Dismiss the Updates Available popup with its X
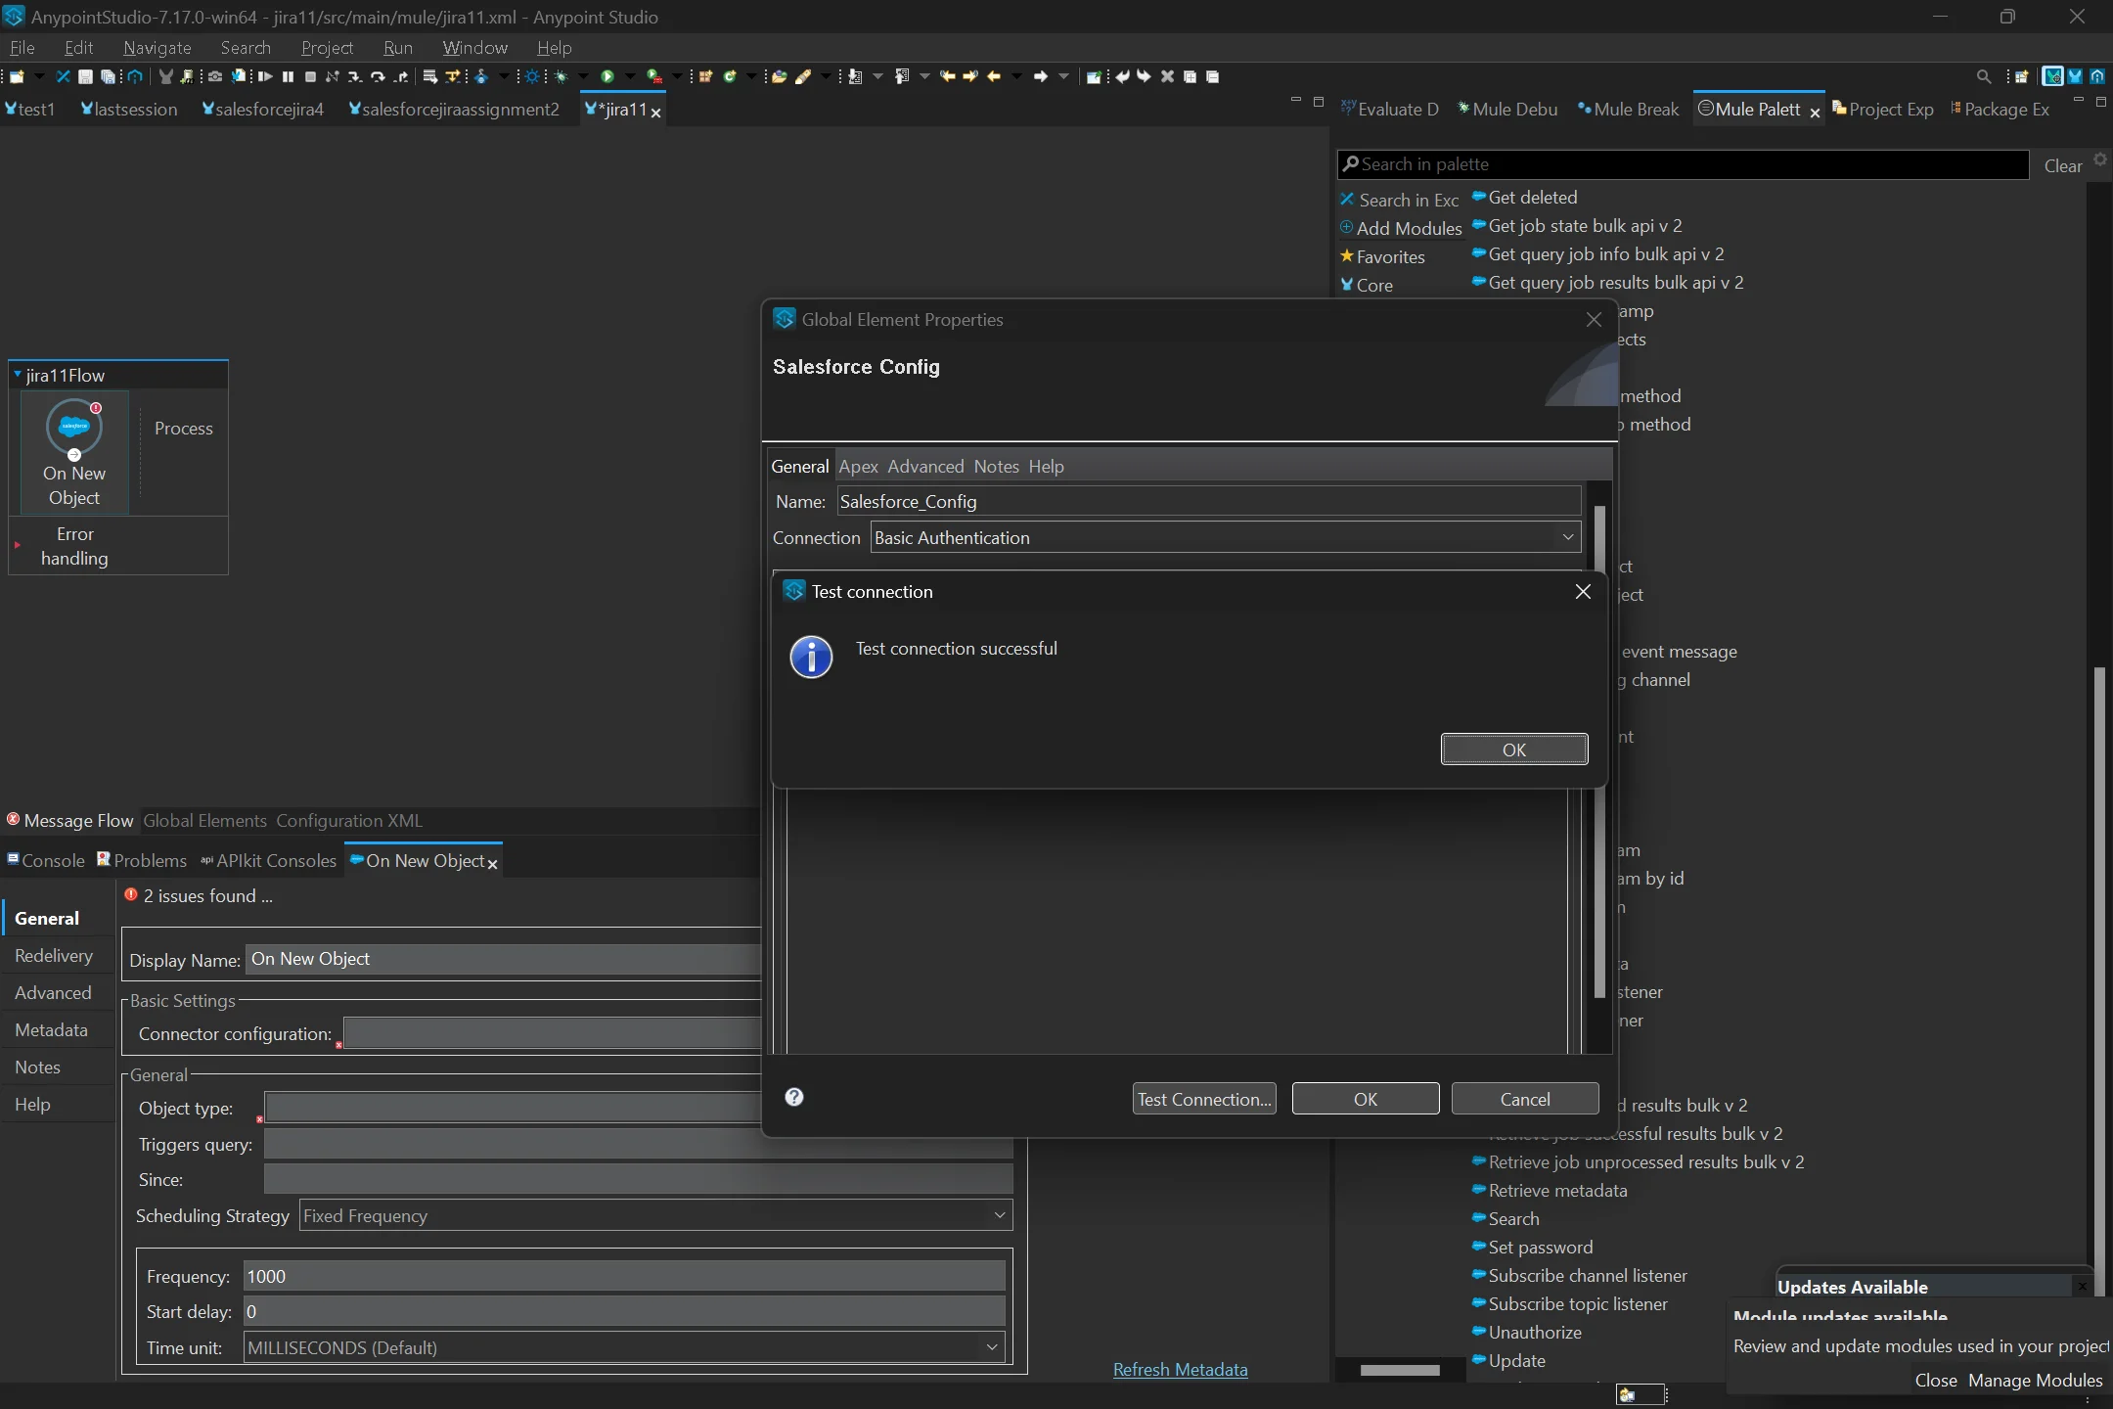Screen dimensions: 2113x1409 pyautogui.click(x=2083, y=1287)
